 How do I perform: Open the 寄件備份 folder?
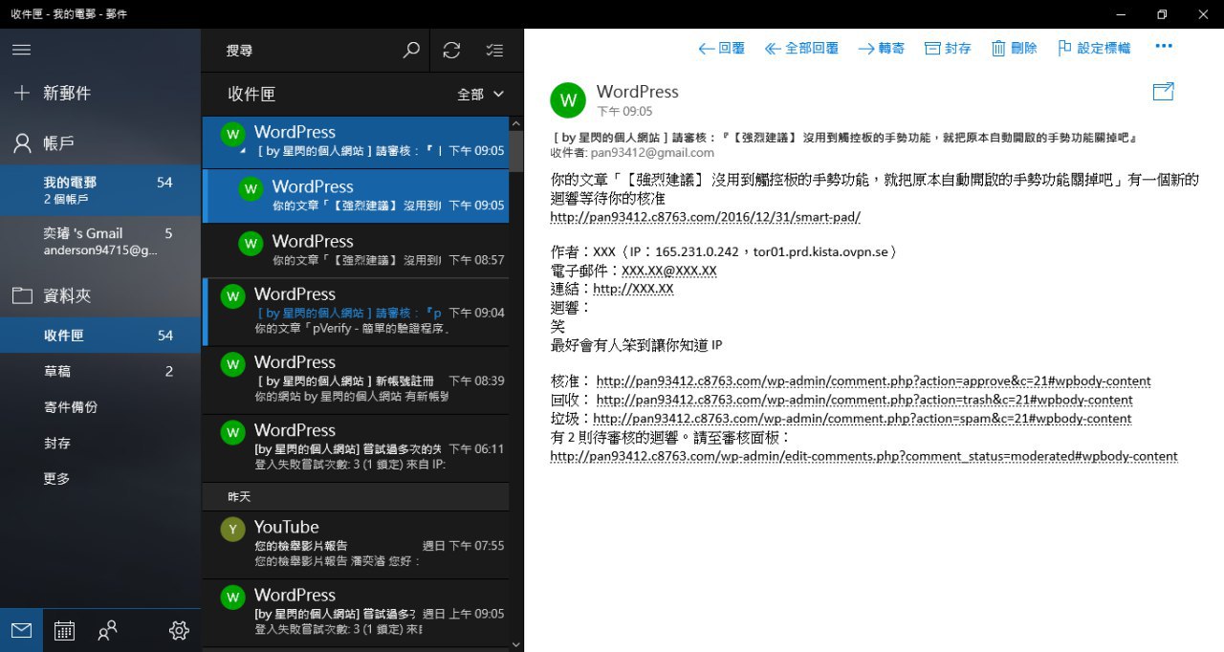pos(70,406)
